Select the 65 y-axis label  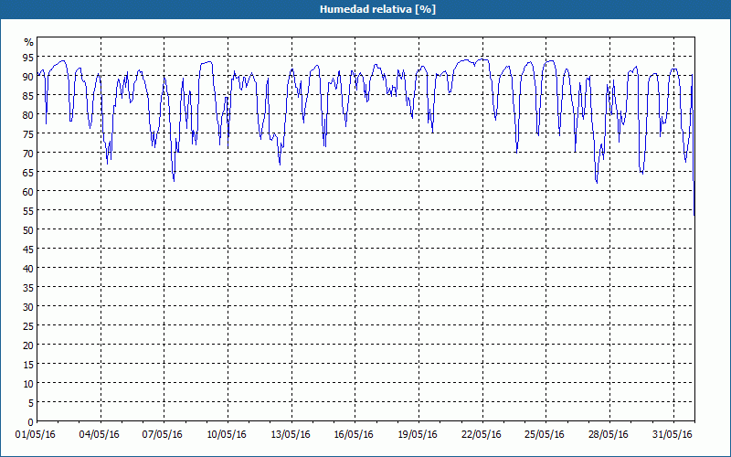[x=28, y=173]
